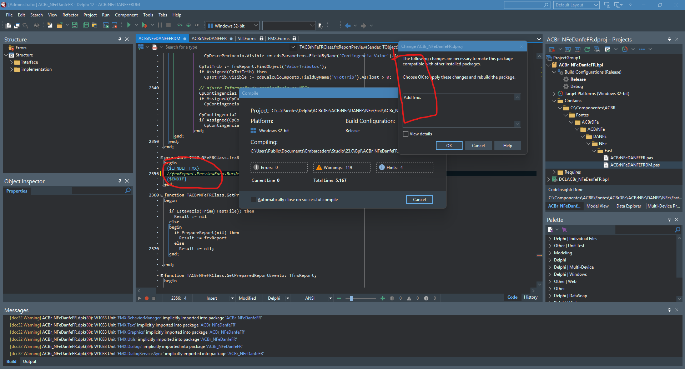Click the FMX.Graphics warning message line

(127, 332)
